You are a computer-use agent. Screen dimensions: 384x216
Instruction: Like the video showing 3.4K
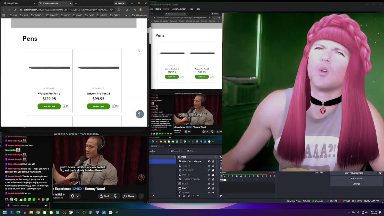click(104, 196)
